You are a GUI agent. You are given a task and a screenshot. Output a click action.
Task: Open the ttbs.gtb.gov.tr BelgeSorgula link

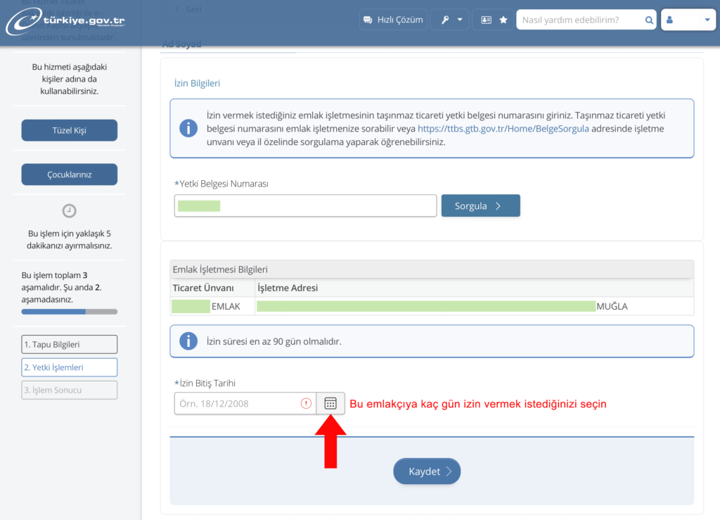click(x=503, y=129)
